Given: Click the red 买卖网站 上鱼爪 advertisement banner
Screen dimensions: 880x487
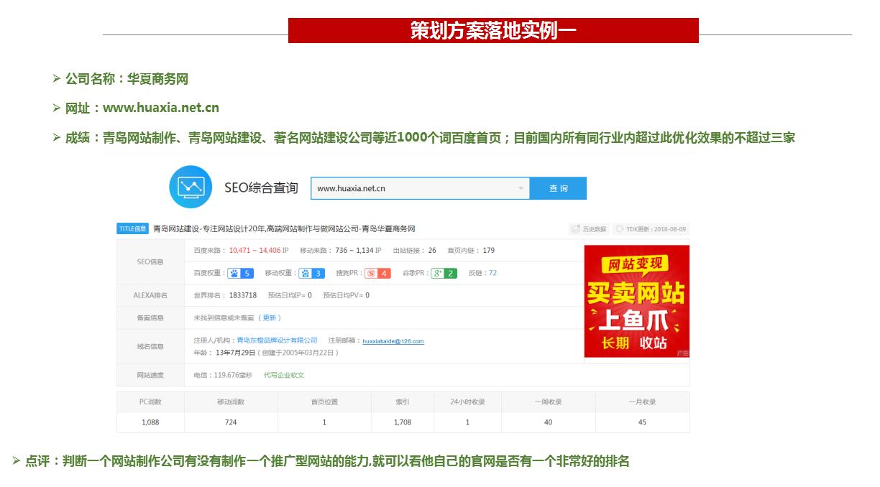Looking at the screenshot, I should coord(637,301).
